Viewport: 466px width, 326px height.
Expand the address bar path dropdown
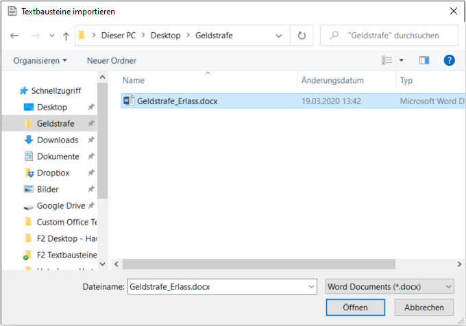pyautogui.click(x=279, y=36)
